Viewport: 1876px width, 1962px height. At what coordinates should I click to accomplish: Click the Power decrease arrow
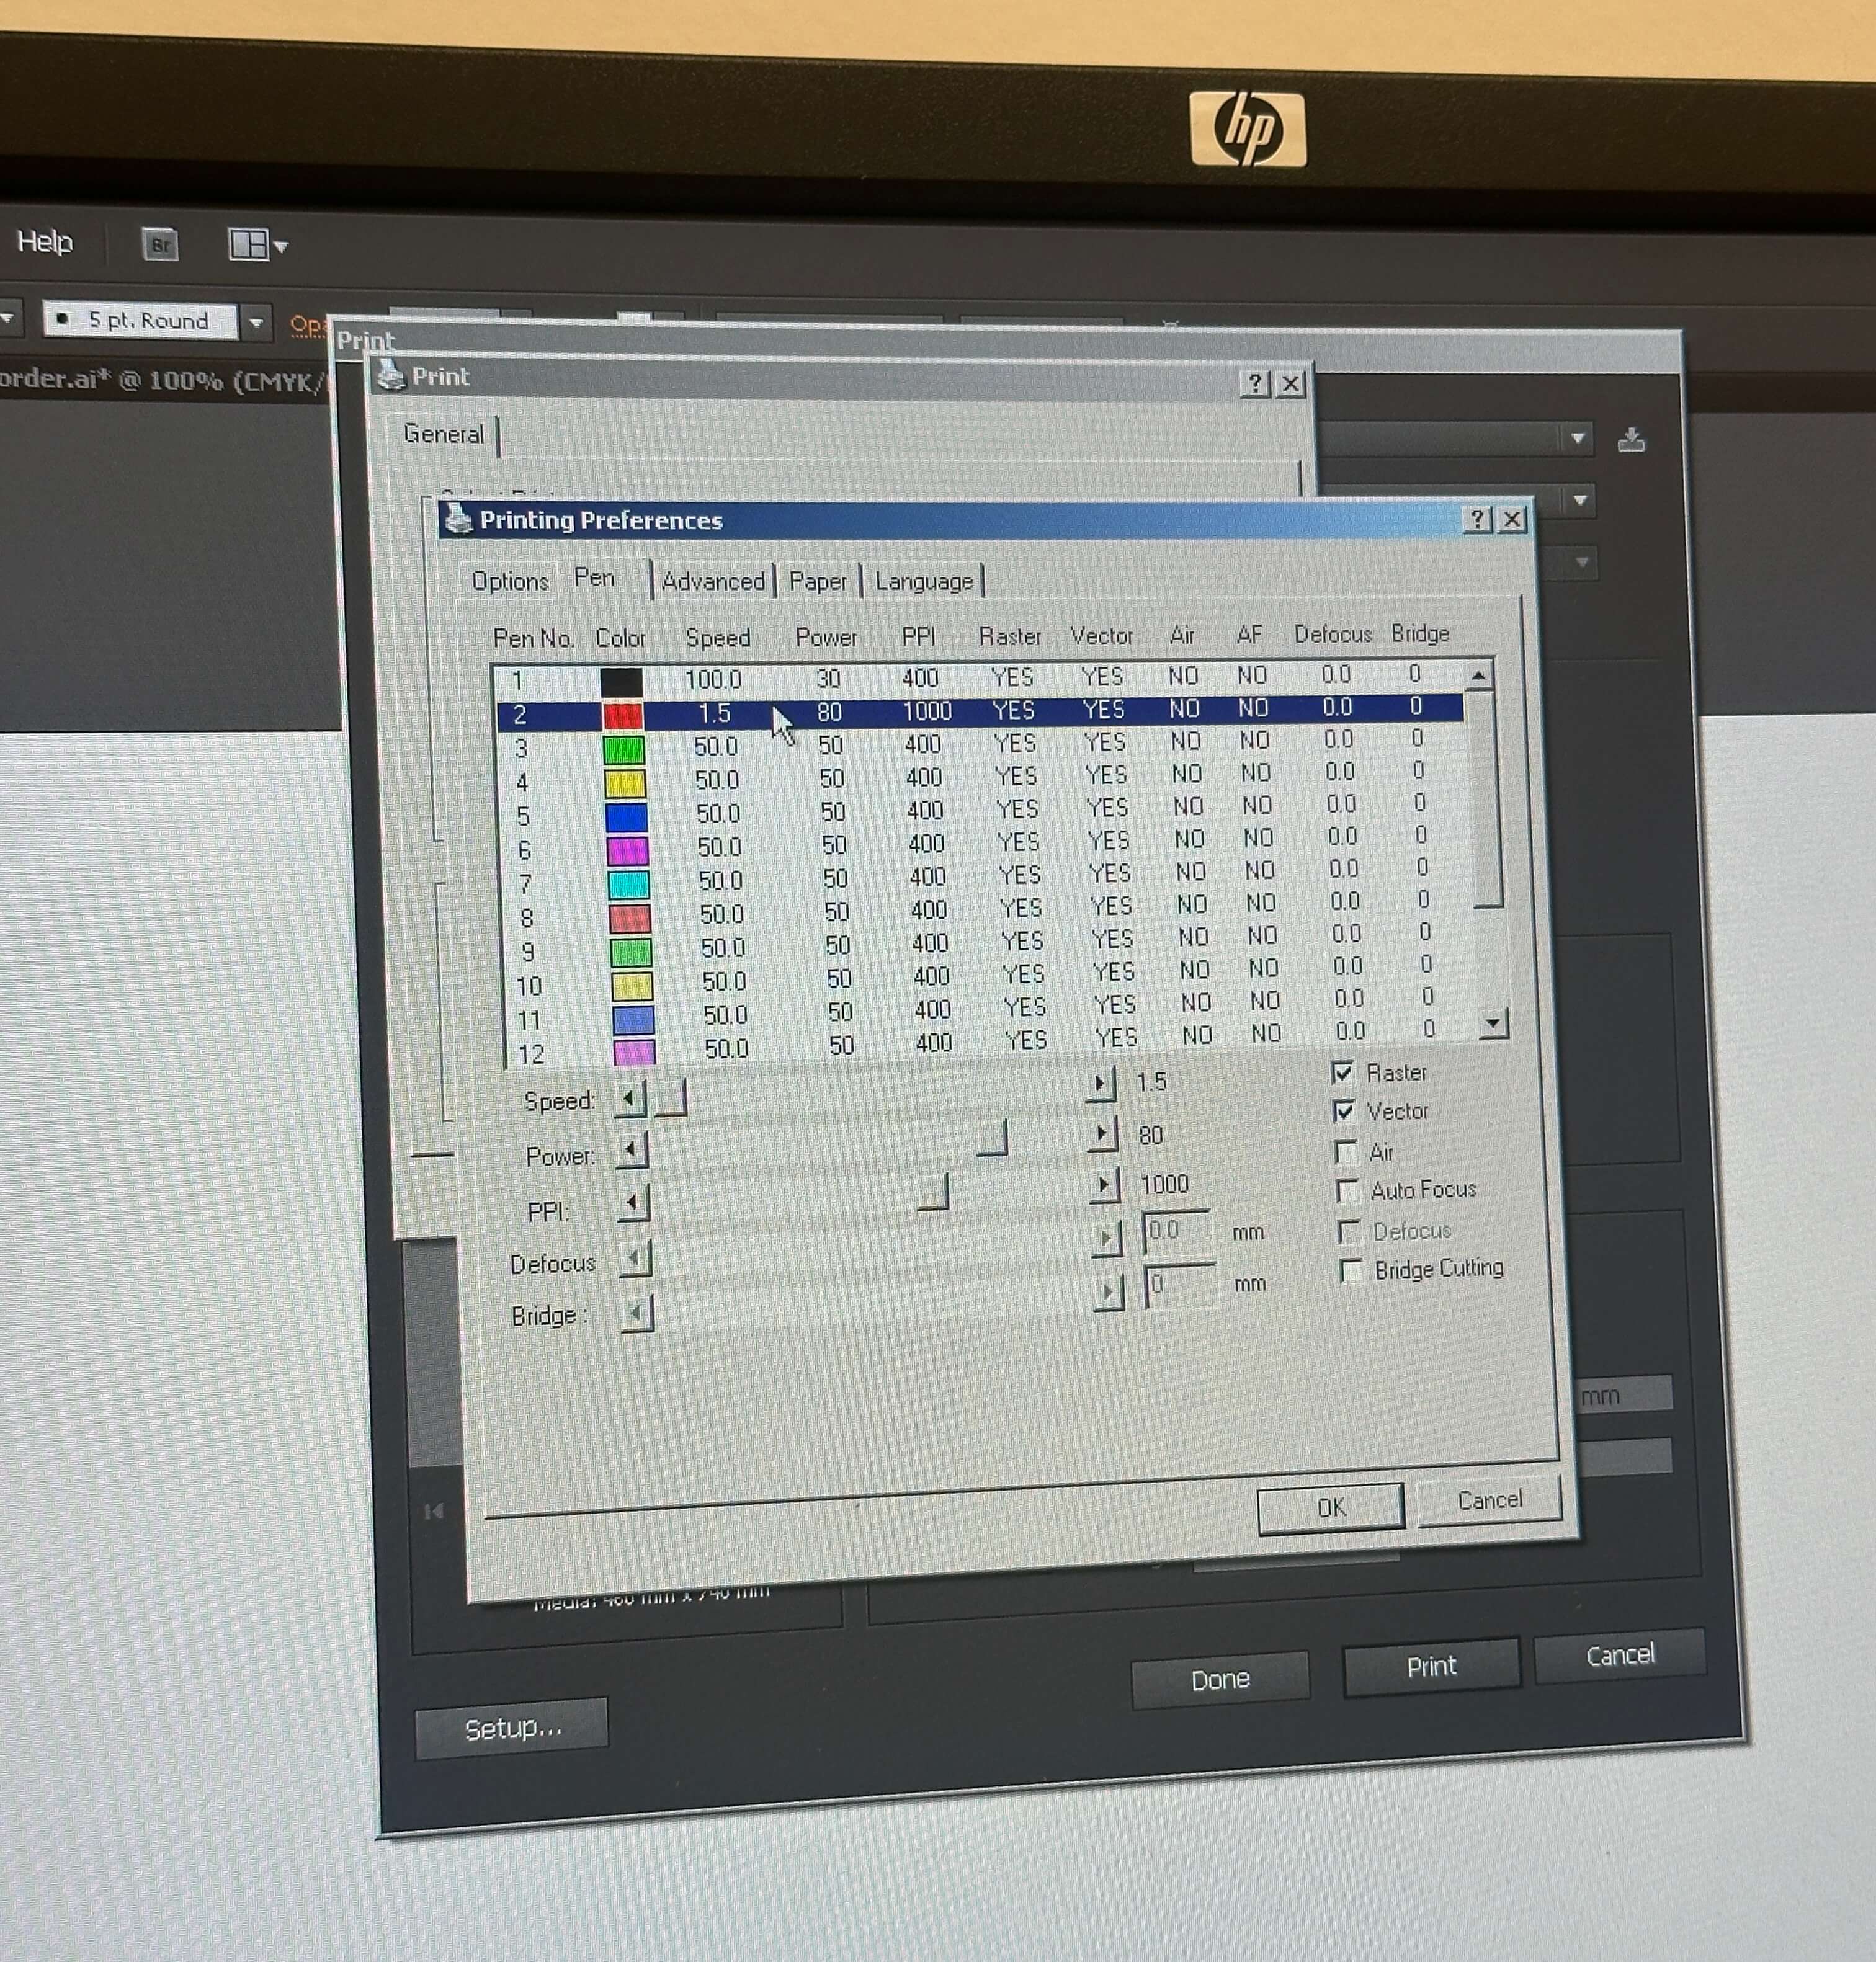[x=631, y=1151]
